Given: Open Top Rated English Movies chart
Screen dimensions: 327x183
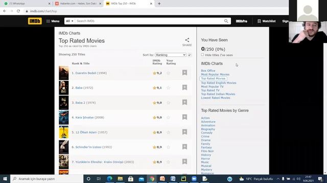Looking at the screenshot, I should pyautogui.click(x=219, y=83).
